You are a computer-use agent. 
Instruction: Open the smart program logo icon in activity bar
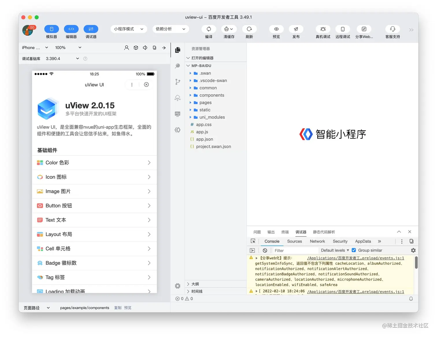[178, 130]
